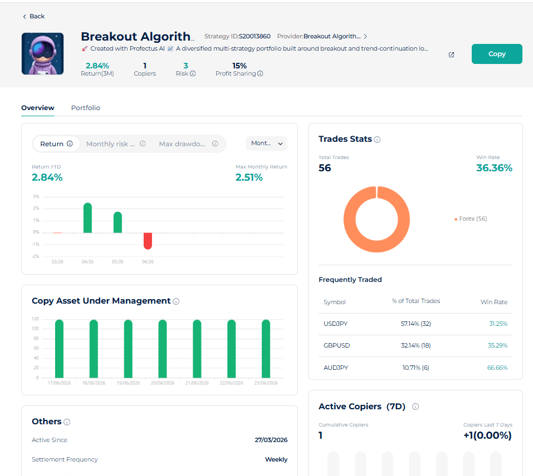The width and height of the screenshot is (533, 476).
Task: Click USDJPY win rate 31.25%
Action: tap(498, 324)
